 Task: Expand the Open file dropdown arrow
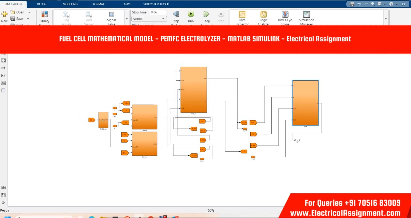(x=29, y=12)
